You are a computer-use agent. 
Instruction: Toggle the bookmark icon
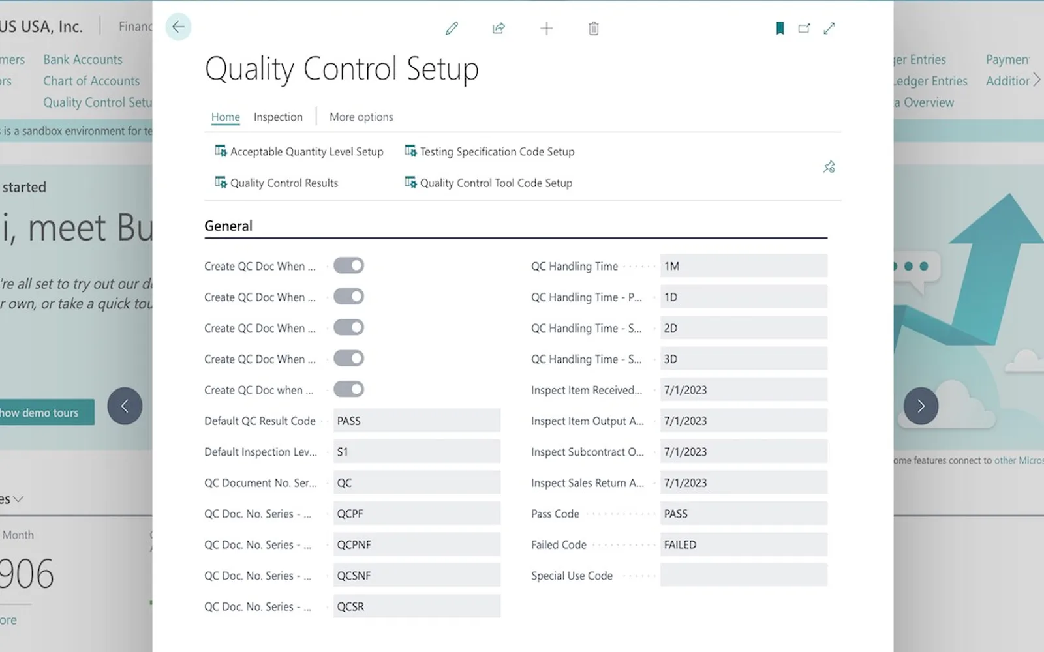(x=780, y=28)
